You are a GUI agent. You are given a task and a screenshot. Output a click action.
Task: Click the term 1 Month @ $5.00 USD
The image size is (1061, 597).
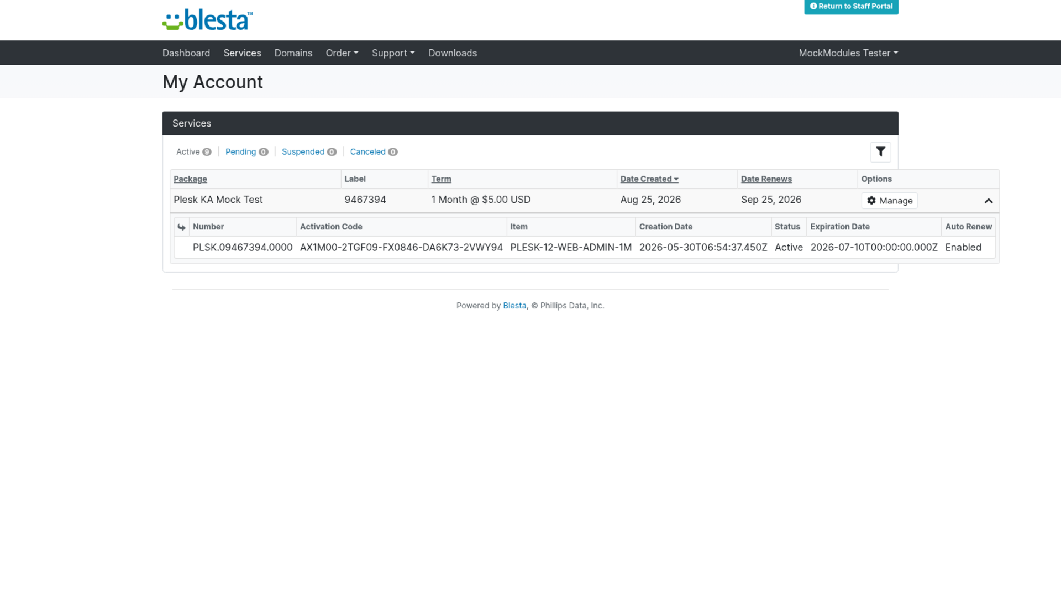point(481,200)
